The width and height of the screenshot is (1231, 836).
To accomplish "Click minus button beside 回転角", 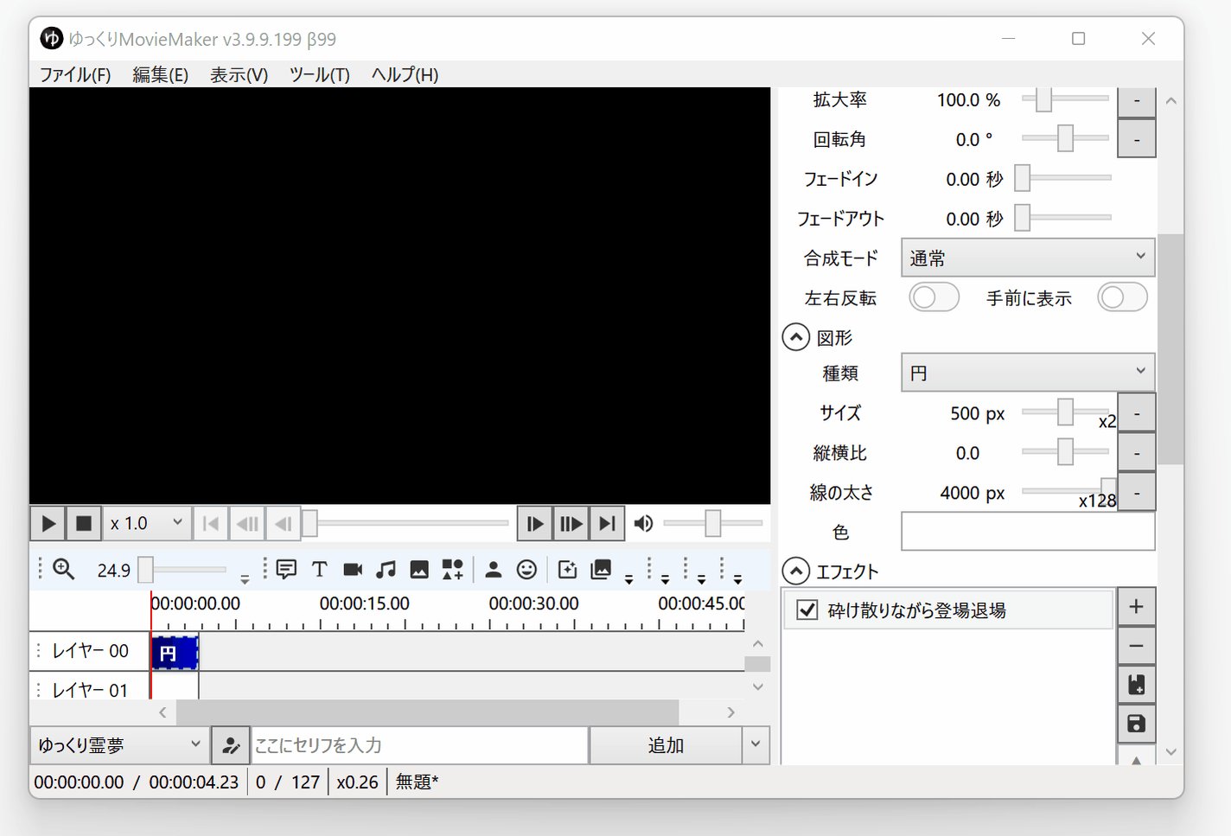I will coord(1136,138).
